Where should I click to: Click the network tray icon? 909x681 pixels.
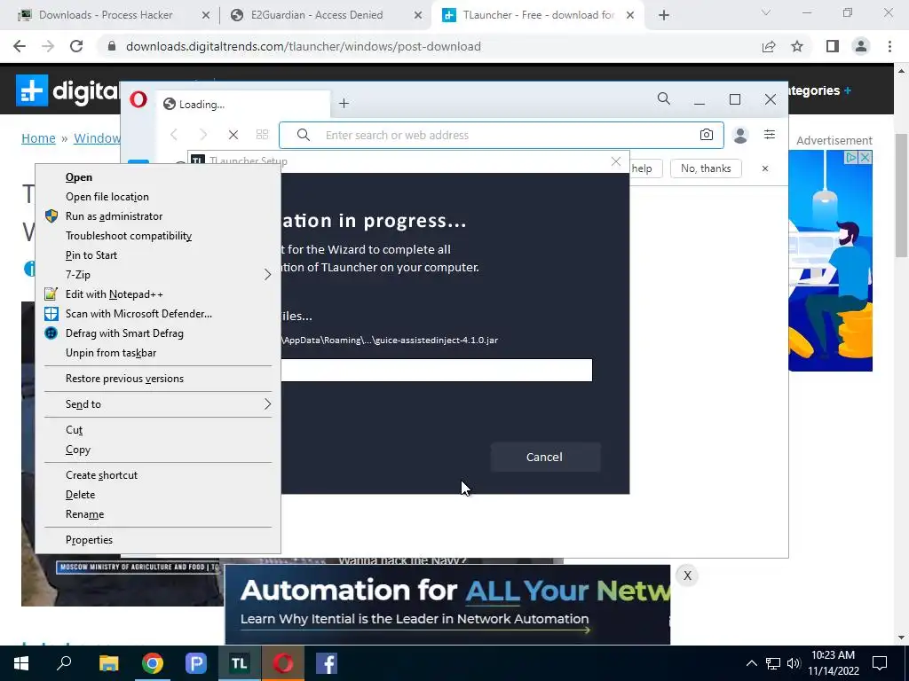pyautogui.click(x=773, y=663)
